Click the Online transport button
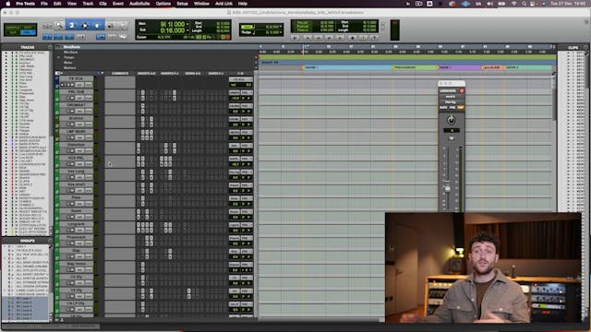 [x=295, y=38]
